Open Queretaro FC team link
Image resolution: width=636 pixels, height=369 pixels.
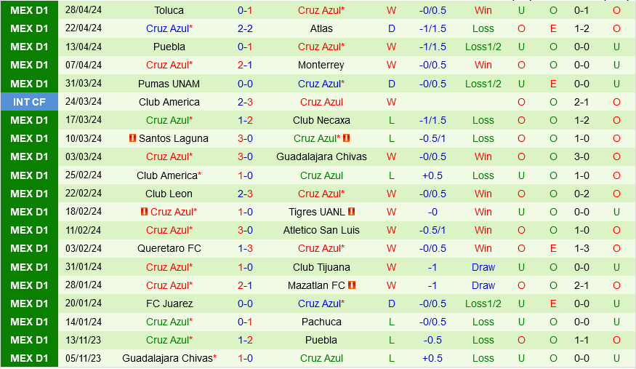point(169,248)
